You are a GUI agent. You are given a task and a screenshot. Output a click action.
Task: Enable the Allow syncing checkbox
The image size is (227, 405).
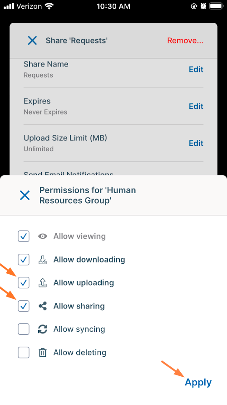click(24, 329)
